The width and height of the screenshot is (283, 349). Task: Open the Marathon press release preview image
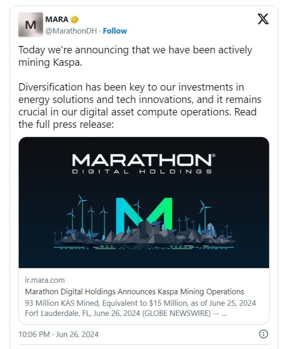click(x=144, y=202)
